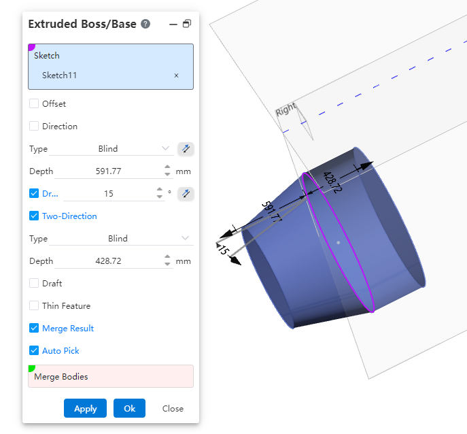
Task: Disable the Two-Direction option
Action: [x=34, y=216]
